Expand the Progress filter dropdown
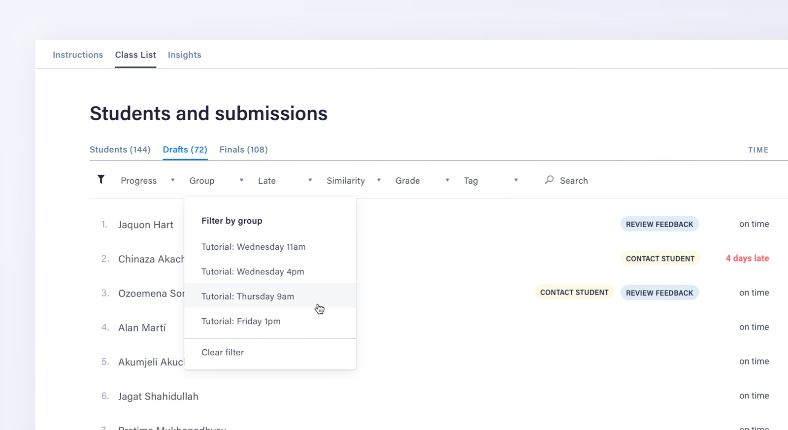The image size is (788, 430). tap(148, 181)
